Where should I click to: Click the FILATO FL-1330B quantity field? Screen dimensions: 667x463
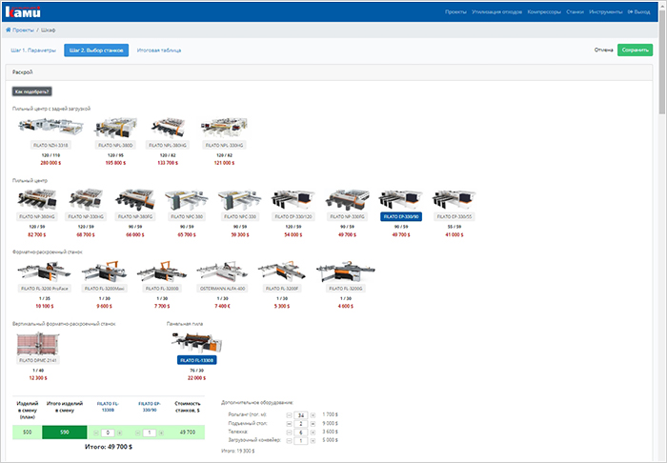tap(108, 433)
